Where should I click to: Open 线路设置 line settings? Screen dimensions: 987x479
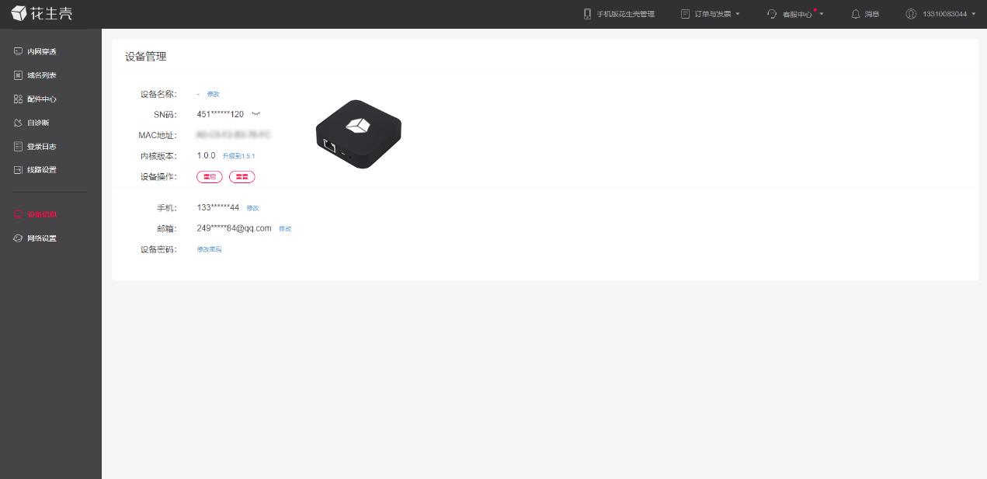coord(36,170)
